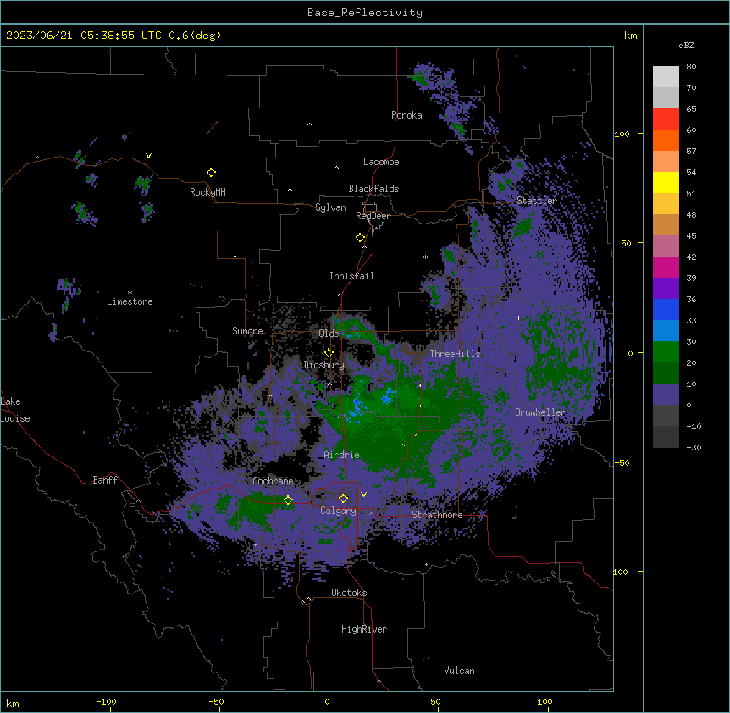Click the Base_Reflectivity title text
The height and width of the screenshot is (713, 730).
click(x=364, y=13)
